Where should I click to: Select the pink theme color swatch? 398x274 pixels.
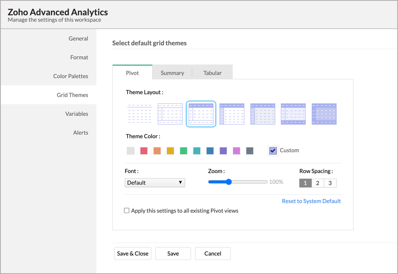tap(236, 151)
